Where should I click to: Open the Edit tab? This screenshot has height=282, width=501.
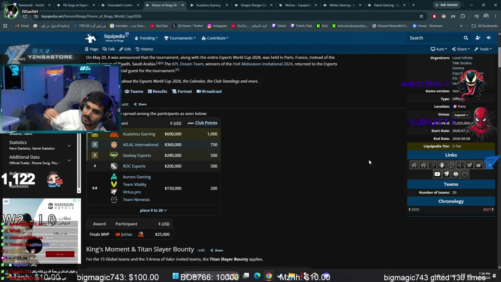(x=125, y=49)
